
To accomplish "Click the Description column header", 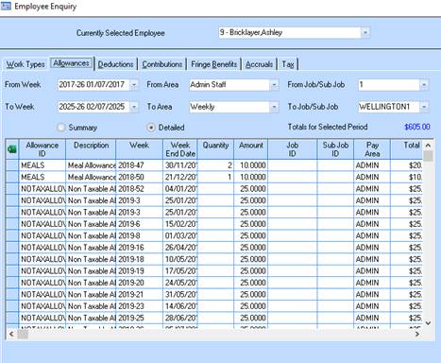I will [x=91, y=149].
